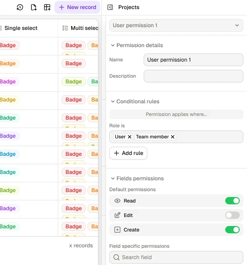Click the table import icon in toolbar
The image size is (247, 265).
point(47,7)
